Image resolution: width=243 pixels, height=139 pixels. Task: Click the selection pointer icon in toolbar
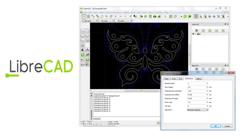165,16
